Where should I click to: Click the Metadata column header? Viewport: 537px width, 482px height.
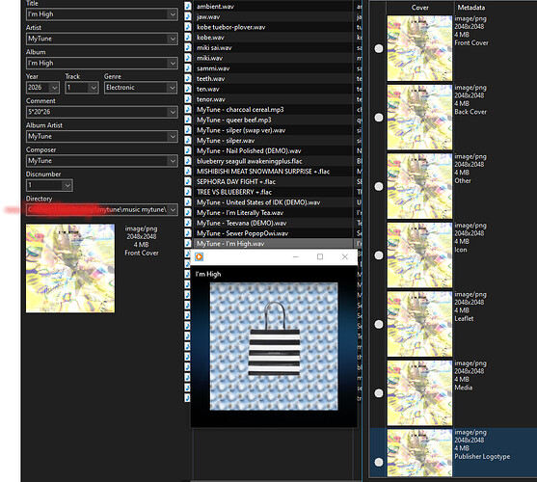click(470, 7)
